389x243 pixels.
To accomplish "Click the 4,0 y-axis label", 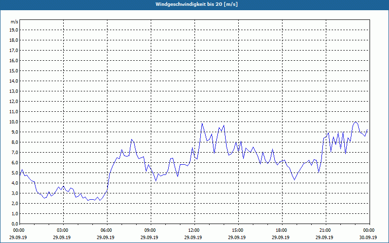I will pos(15,183).
